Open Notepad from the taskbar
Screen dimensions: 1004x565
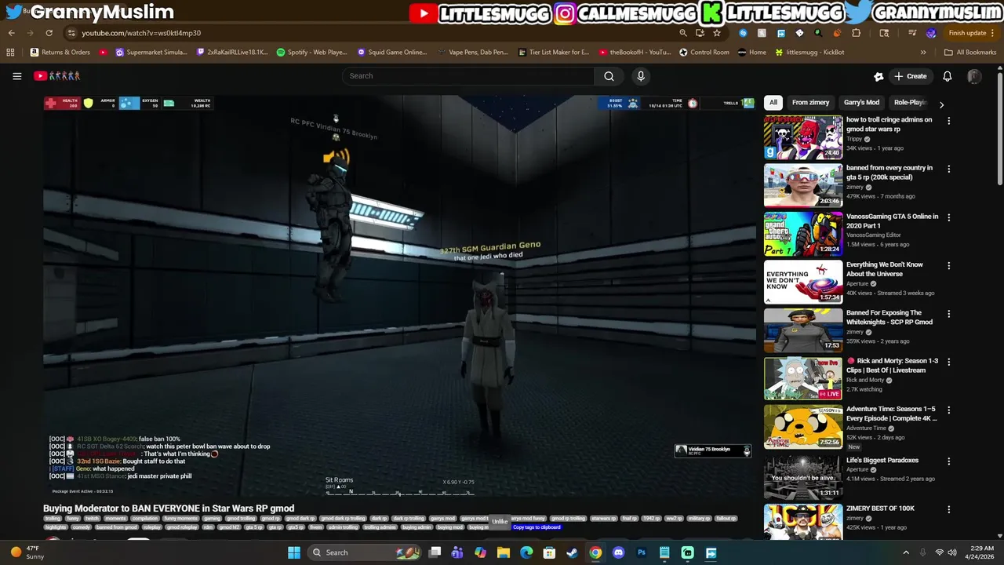click(664, 552)
